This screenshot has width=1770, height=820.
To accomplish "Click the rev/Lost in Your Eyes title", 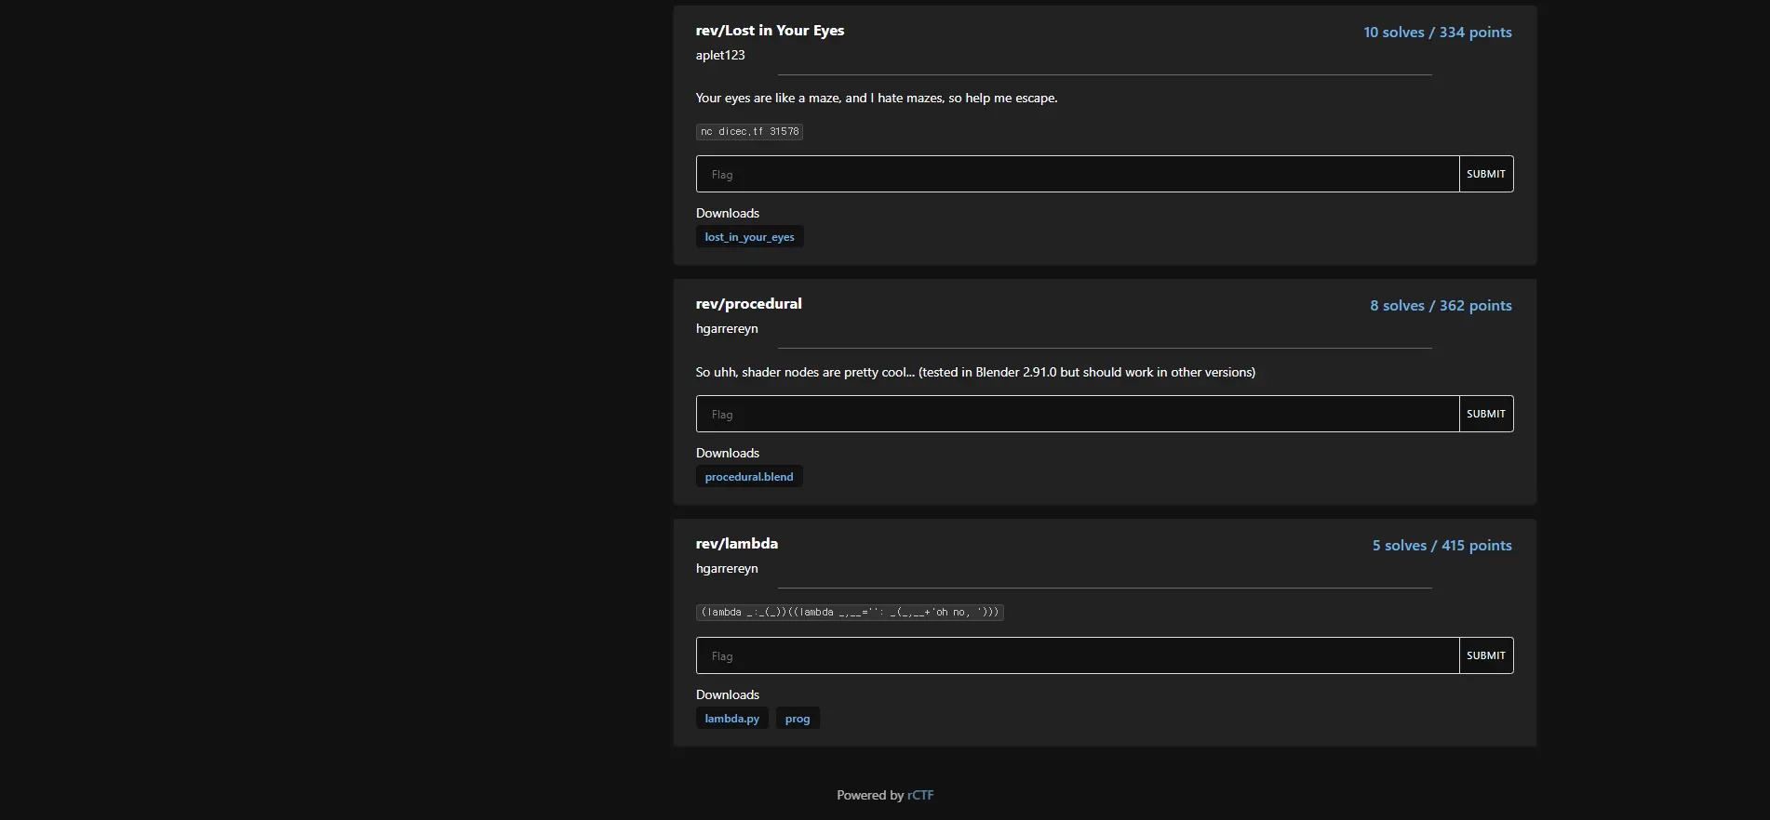I will 771,31.
